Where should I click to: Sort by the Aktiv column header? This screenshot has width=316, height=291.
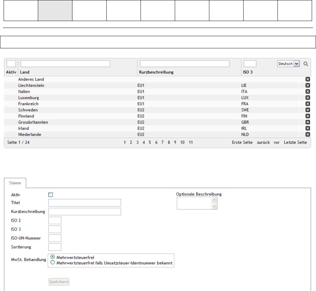[11, 72]
